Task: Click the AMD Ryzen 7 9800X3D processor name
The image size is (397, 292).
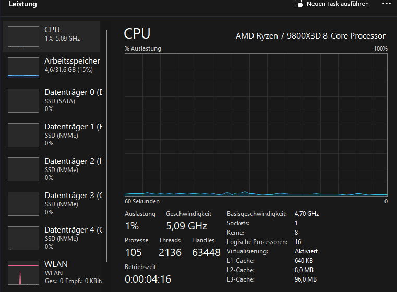Action: point(310,36)
